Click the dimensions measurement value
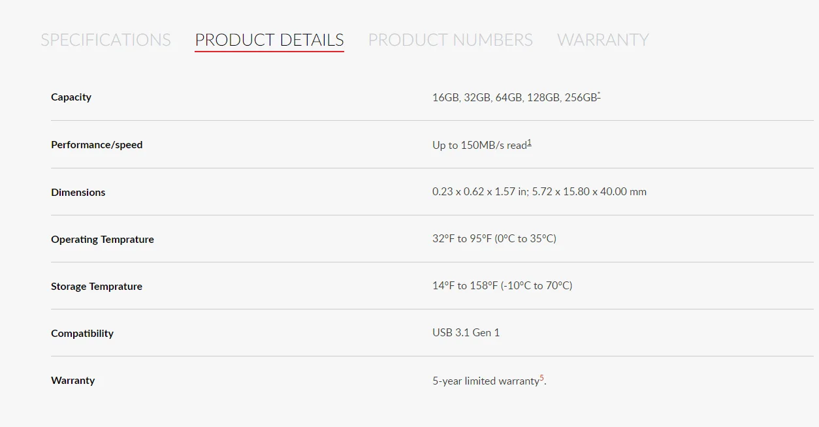This screenshot has width=819, height=427. (539, 192)
